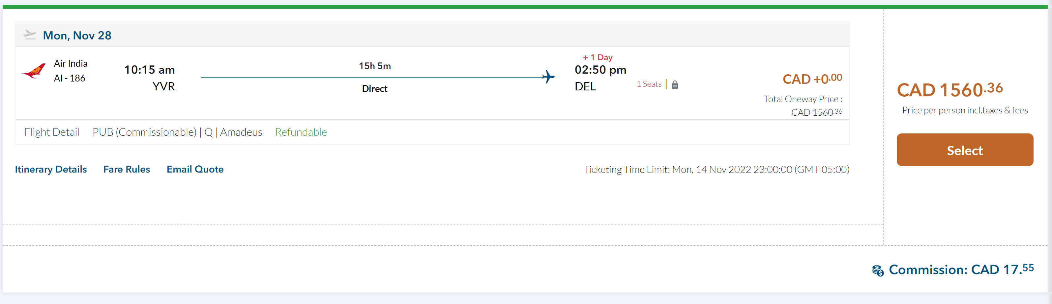This screenshot has width=1052, height=304.
Task: Click the airplane icon on the route line
Action: pyautogui.click(x=548, y=77)
